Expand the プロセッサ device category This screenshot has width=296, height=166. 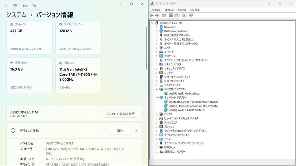[x=157, y=126]
